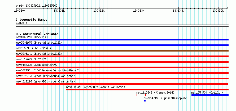
Task: Click the 130335k ruler tick label
Action: pos(218,11)
